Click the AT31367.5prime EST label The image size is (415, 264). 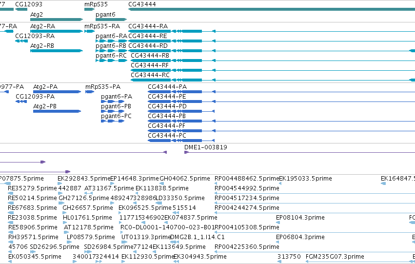tap(109, 188)
